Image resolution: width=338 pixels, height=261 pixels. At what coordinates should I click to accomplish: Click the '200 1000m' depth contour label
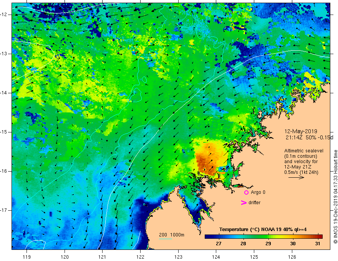(172, 235)
